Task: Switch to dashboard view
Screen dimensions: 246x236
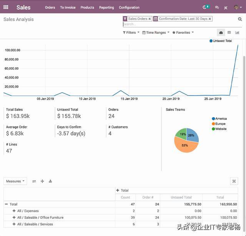Action: [221, 33]
